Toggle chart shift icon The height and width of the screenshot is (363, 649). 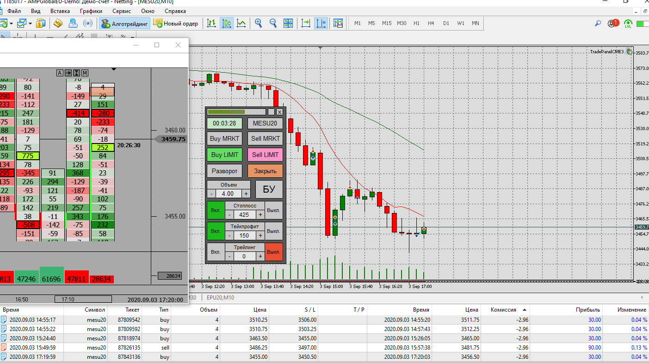coord(321,23)
